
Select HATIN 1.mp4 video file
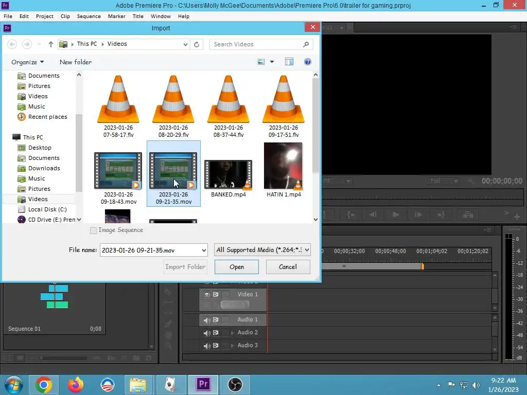pyautogui.click(x=284, y=170)
